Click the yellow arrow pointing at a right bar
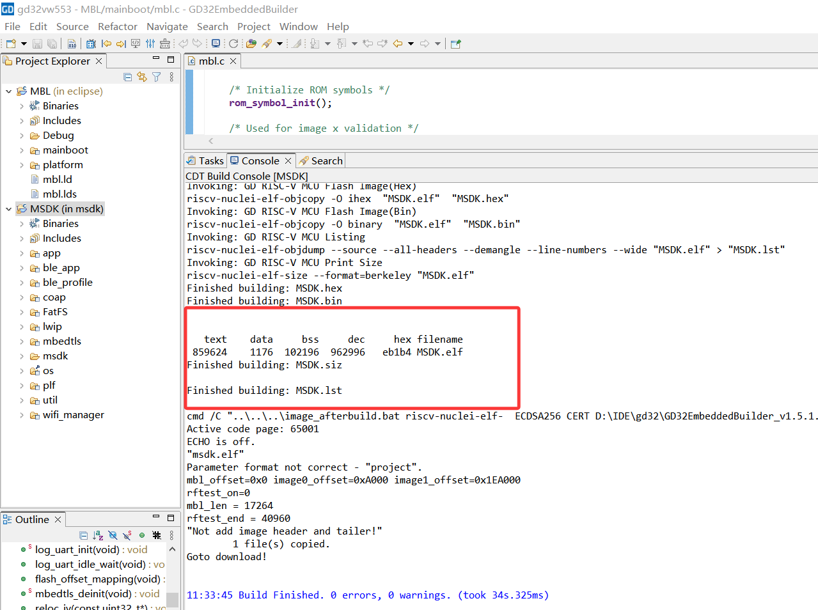818x610 pixels. (x=120, y=43)
